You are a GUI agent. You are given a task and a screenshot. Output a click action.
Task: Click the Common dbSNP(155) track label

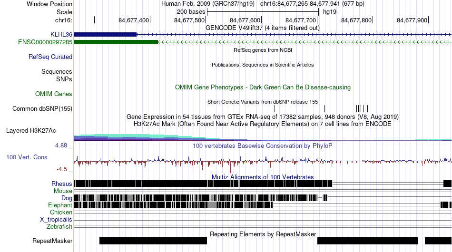(42, 108)
